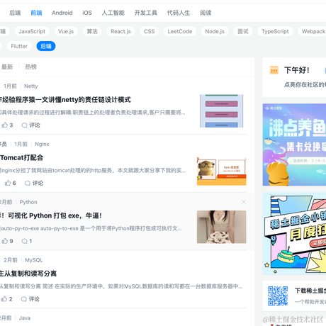Screen dimensions: 326x326
Task: Switch to the 后端 top navigation tab
Action: pyautogui.click(x=15, y=13)
